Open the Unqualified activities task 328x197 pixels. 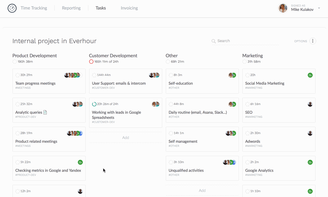click(x=186, y=170)
